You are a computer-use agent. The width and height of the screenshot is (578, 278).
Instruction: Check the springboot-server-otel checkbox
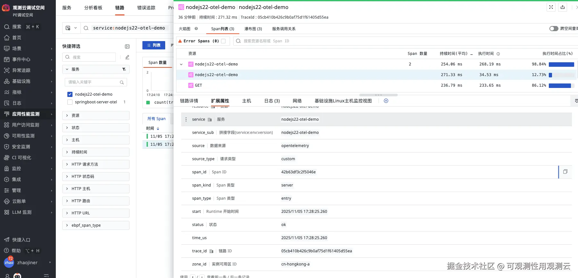pos(70,102)
